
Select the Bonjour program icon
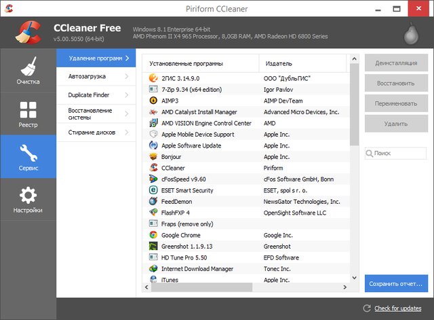click(x=153, y=156)
